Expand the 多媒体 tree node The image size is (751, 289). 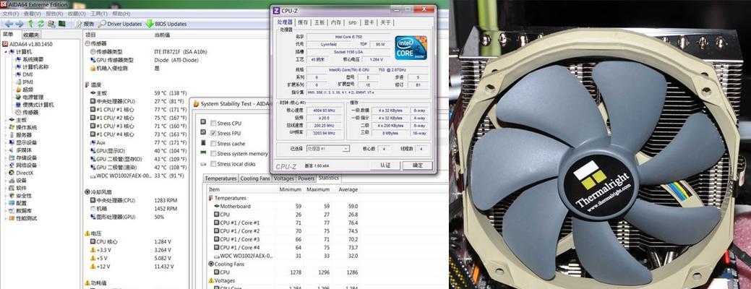(x=5, y=150)
